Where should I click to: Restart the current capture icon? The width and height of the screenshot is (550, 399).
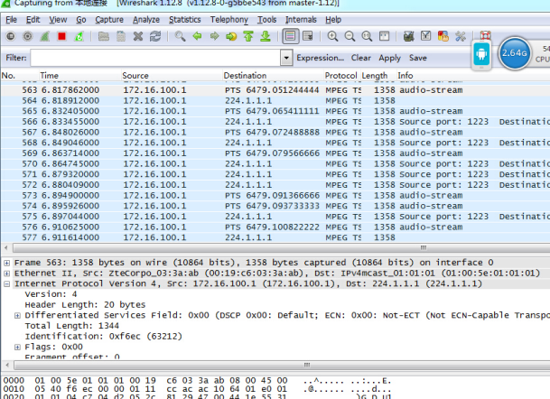79,36
